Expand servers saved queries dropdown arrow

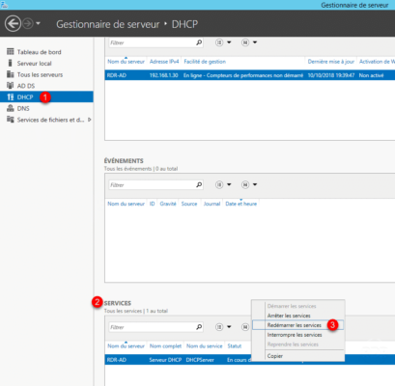pyautogui.click(x=255, y=42)
